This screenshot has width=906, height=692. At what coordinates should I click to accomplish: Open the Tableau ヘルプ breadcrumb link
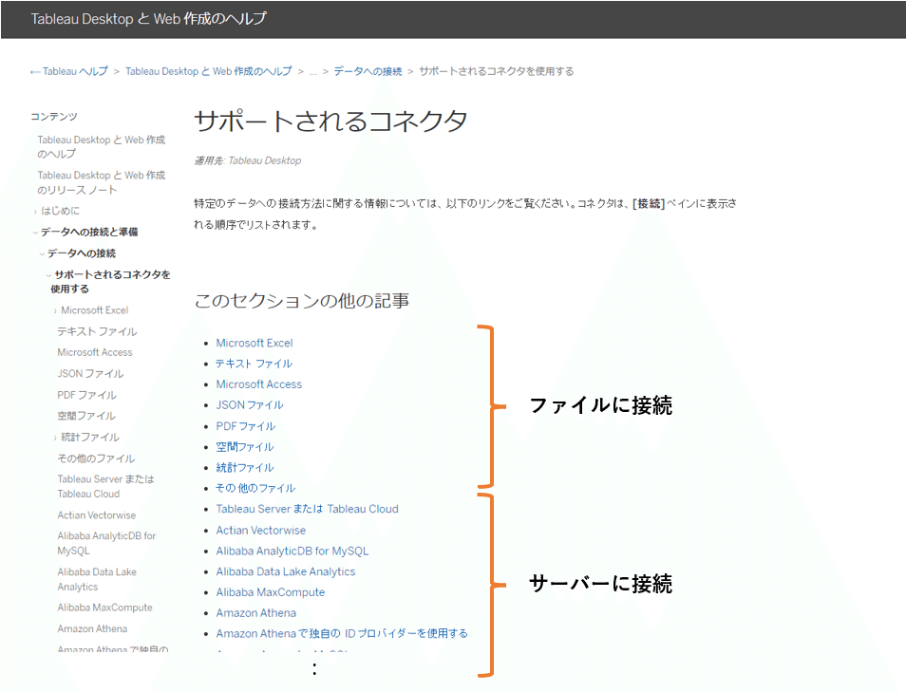click(68, 71)
